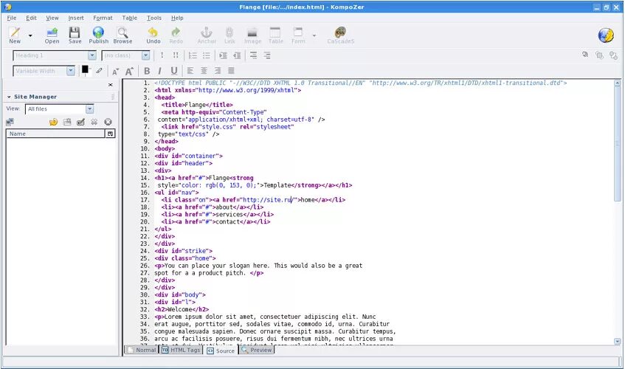Open Edit menu
This screenshot has width=625, height=369.
[x=31, y=18]
